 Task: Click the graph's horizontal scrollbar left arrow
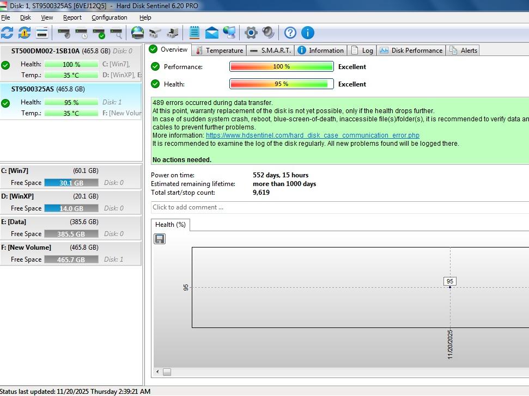pos(157,372)
